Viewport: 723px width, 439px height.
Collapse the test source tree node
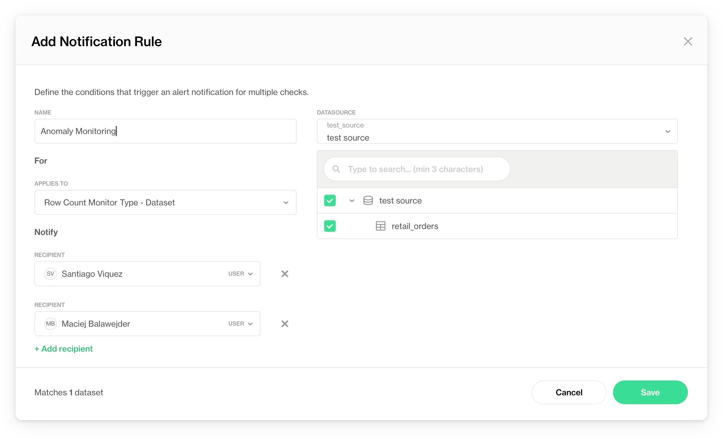352,201
